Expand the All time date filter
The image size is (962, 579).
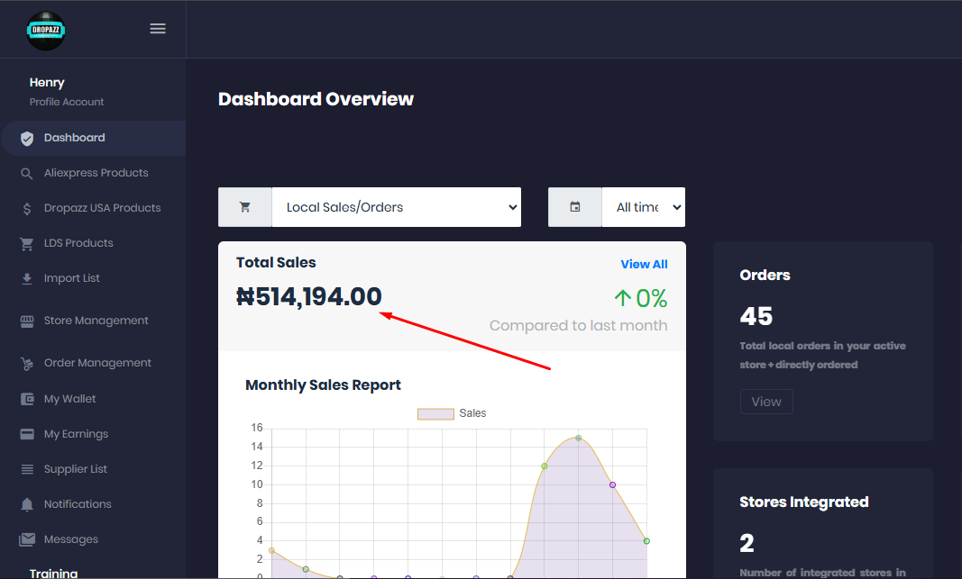tap(643, 207)
